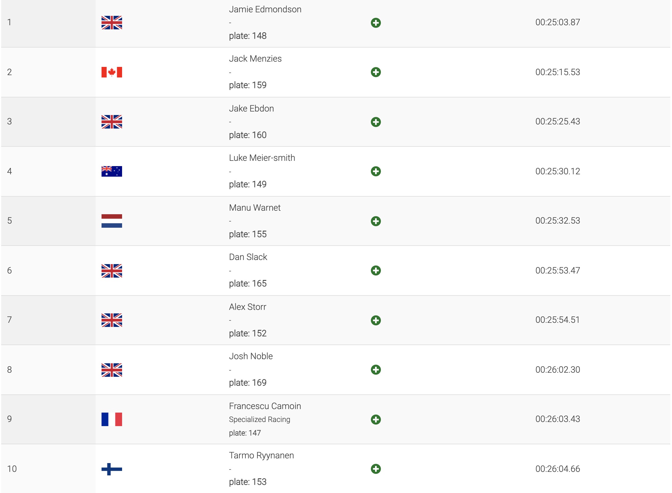Image resolution: width=672 pixels, height=493 pixels.
Task: Select the Netherlands flag by Manu Warnet
Action: point(112,221)
